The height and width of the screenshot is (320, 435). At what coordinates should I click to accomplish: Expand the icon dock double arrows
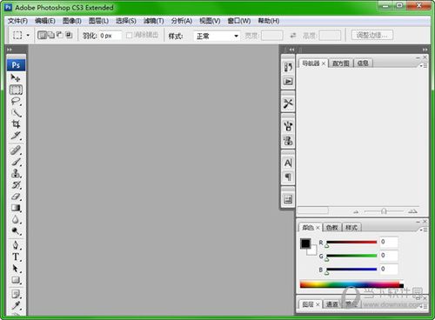(291, 50)
